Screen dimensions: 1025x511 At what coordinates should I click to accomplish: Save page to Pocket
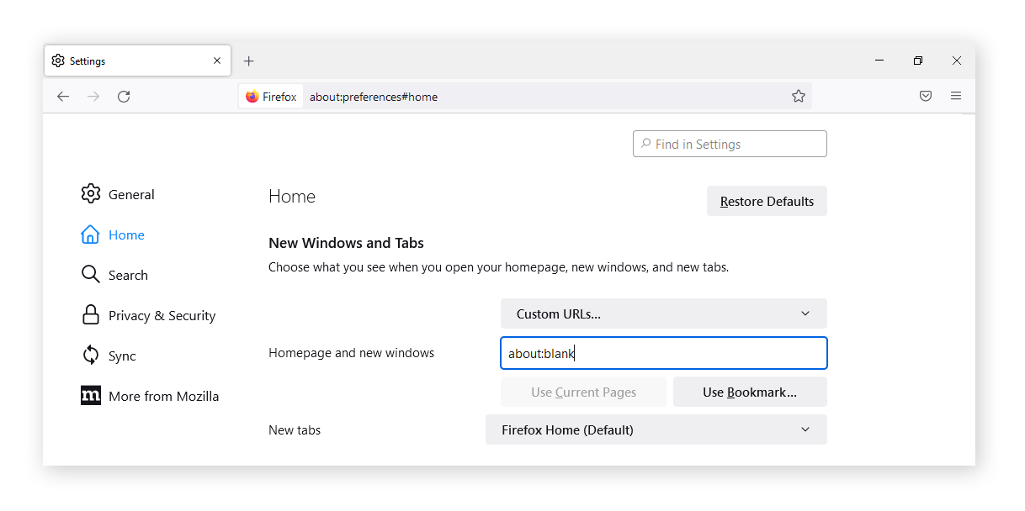pos(926,96)
